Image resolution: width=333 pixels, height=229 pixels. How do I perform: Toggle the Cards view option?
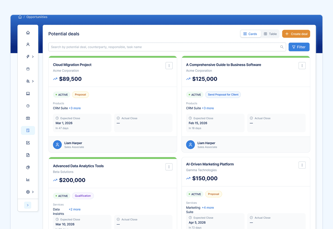click(251, 34)
